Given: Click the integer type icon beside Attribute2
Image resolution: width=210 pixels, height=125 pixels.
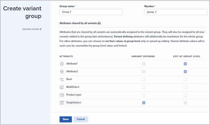Looking at the screenshot, I should click(62, 72).
